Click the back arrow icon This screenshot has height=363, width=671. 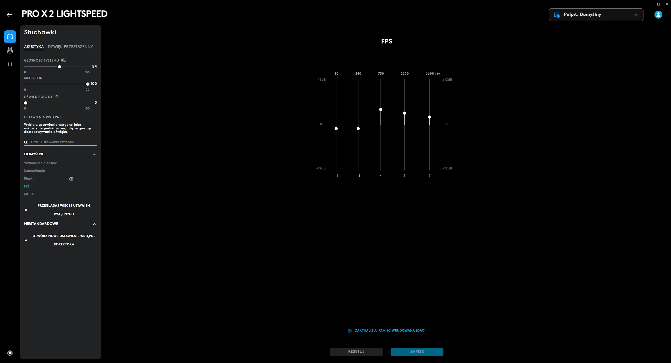tap(10, 15)
